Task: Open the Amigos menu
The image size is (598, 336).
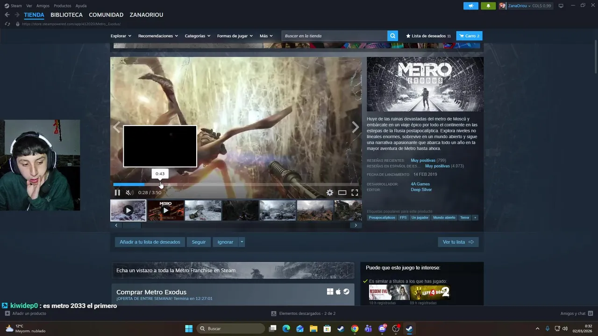Action: pyautogui.click(x=43, y=6)
